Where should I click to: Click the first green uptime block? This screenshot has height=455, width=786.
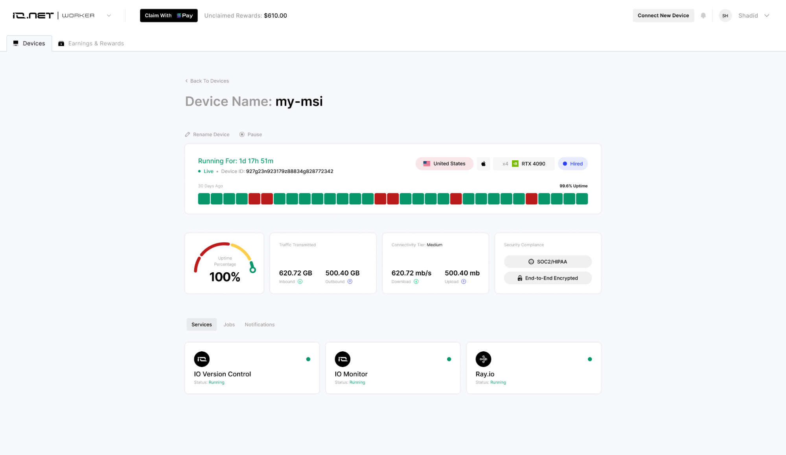[x=204, y=199]
